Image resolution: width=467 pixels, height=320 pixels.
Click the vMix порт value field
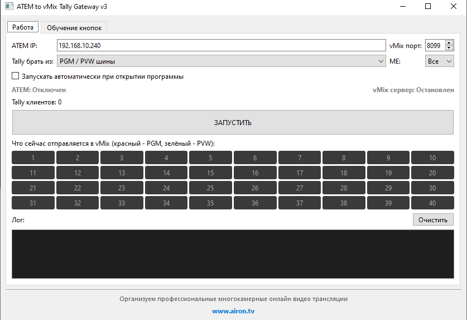435,46
